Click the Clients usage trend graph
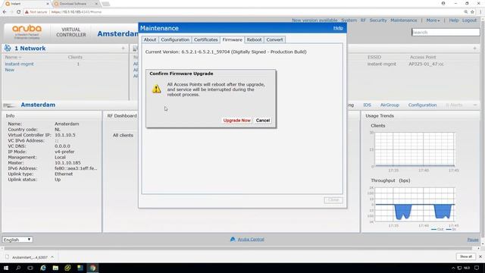485x273 pixels. [x=415, y=149]
